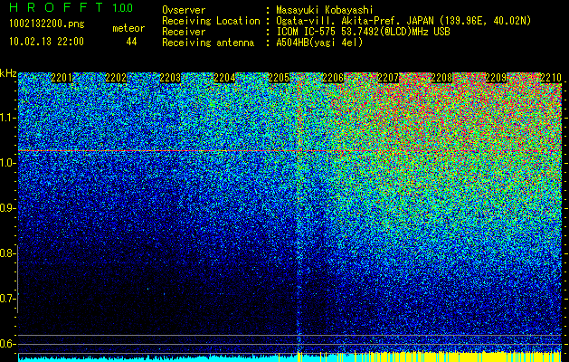
Task: Click the 1.1 kHz axis tick label
Action: (7, 118)
